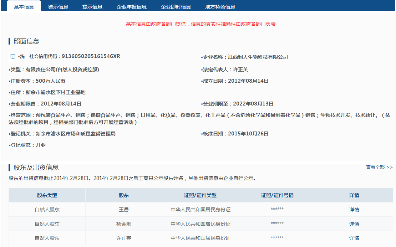Screen dimensions: 396x247
Task: Click 登记机关 新余市渝水区市场和质量监督管理局
Action: click(62, 134)
